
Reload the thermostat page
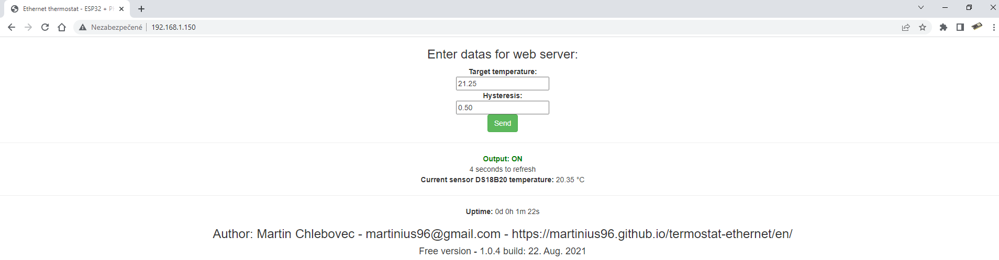pos(45,27)
